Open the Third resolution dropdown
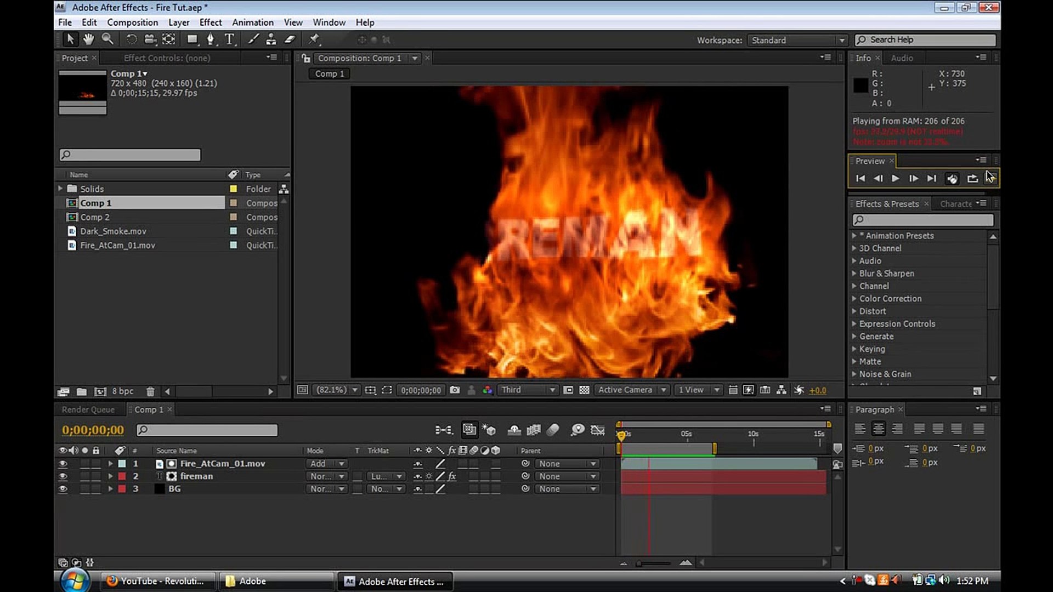 tap(528, 390)
